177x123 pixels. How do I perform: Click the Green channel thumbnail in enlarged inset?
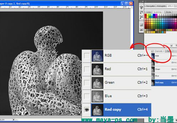pos(97,83)
